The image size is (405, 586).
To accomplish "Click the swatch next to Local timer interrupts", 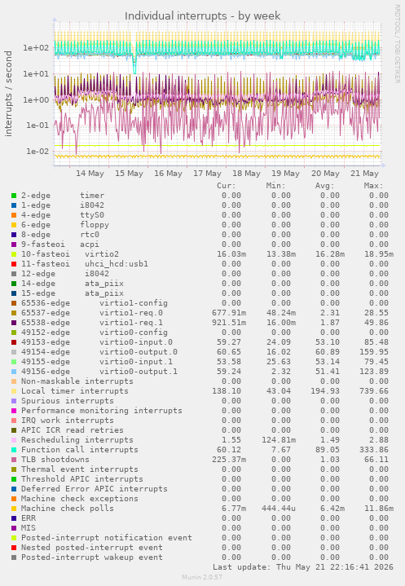I will click(x=14, y=391).
